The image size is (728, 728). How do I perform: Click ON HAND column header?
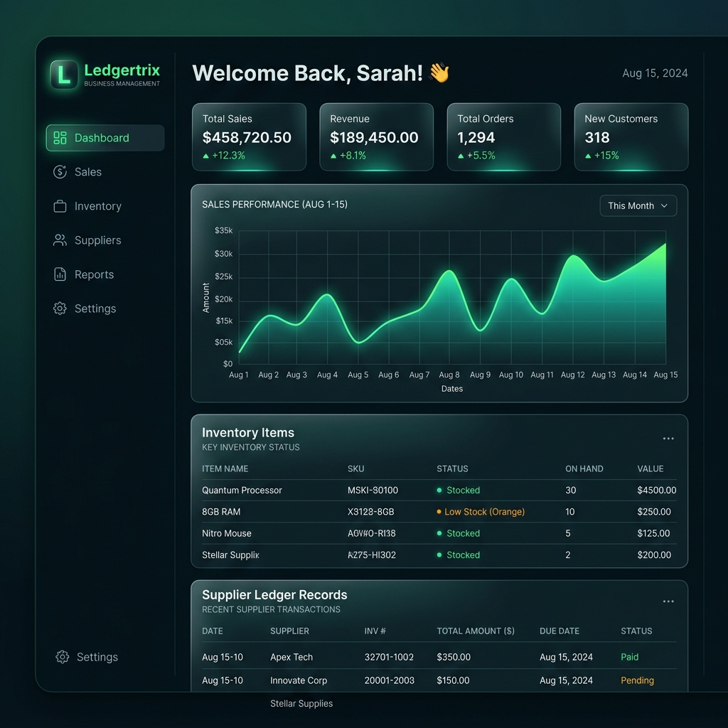point(584,469)
